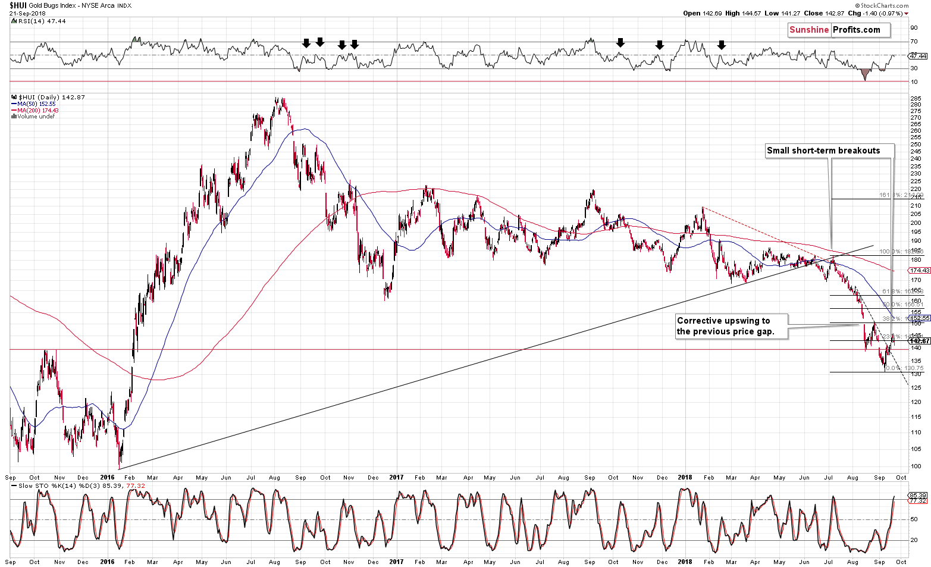Viewport: 931px width, 567px height.
Task: Click the 100 price axis label
Action: pyautogui.click(x=916, y=466)
